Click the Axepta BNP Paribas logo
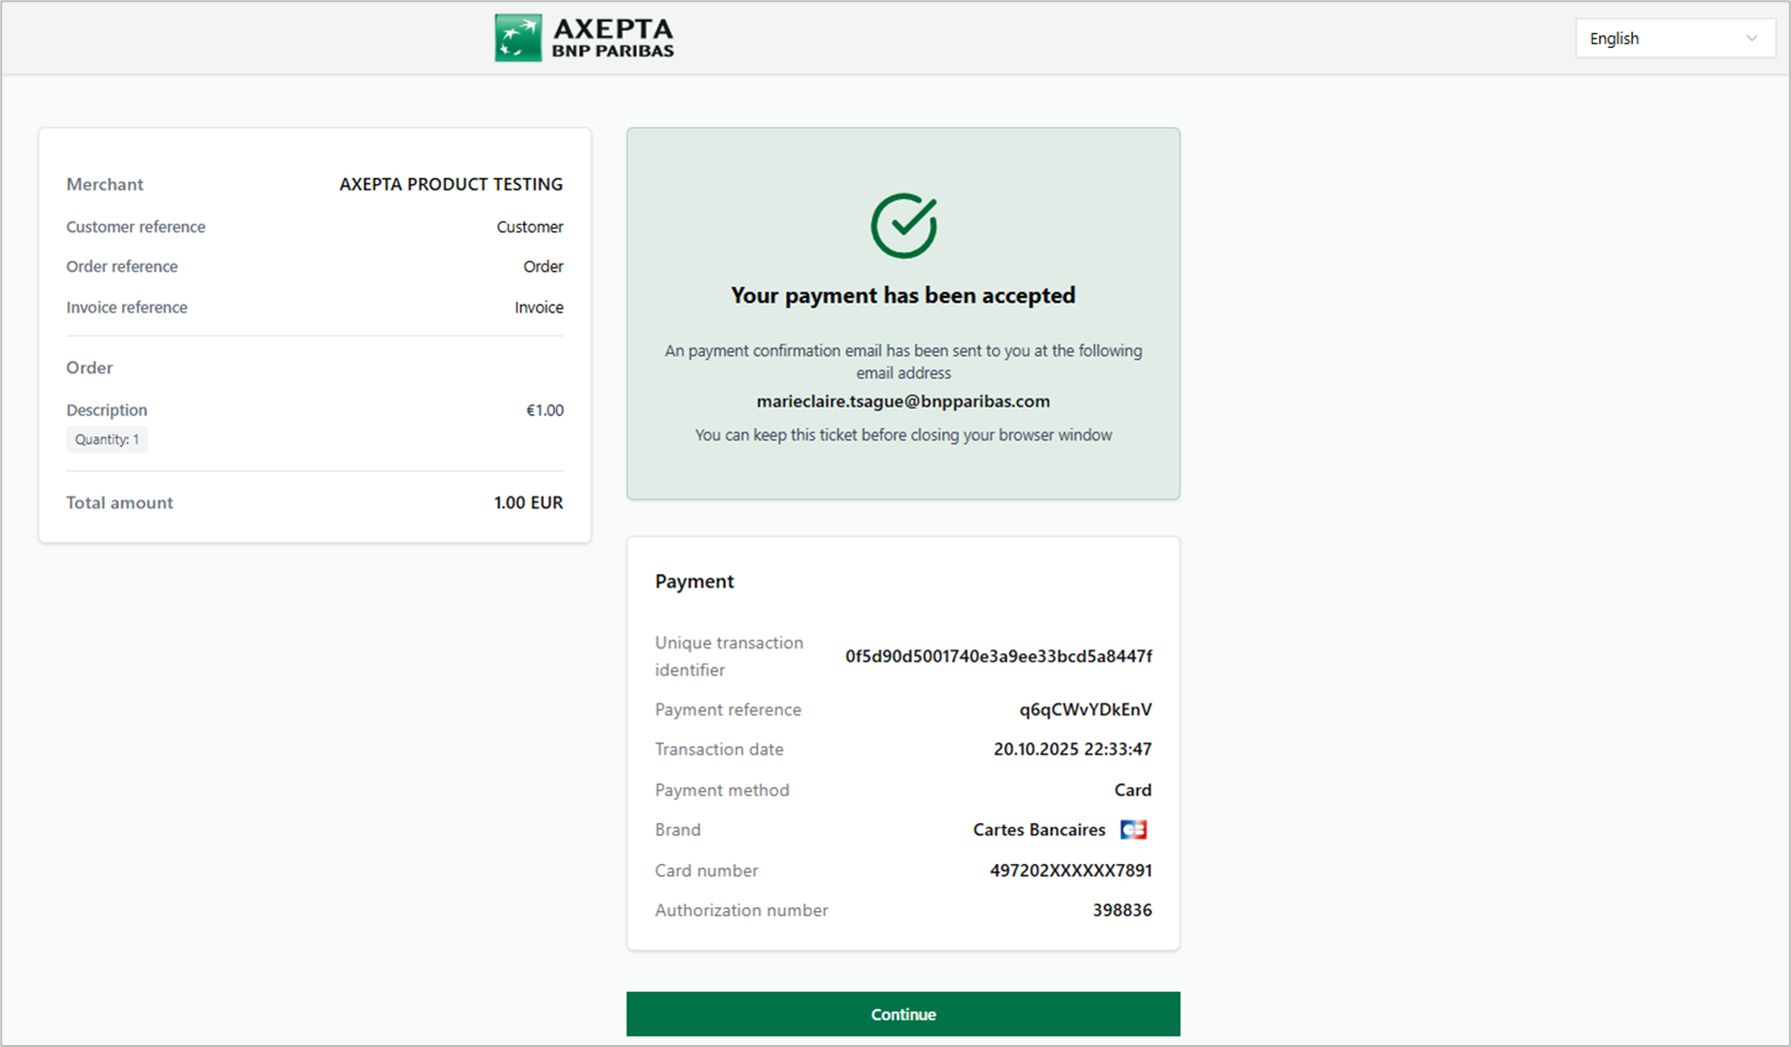1791x1047 pixels. coord(585,38)
